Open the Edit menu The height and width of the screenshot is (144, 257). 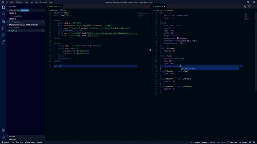[x=12, y=2]
